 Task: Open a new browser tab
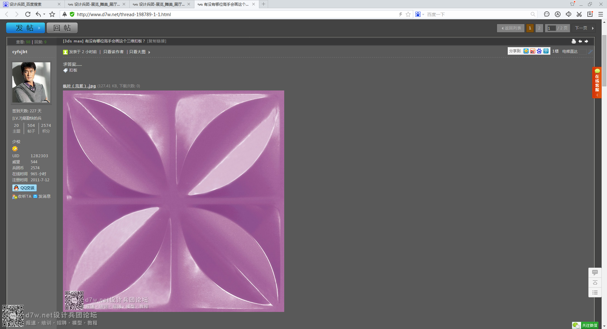pos(263,4)
